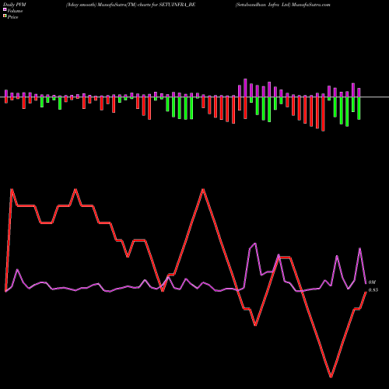
Task: Select the 'Volume' legend label
Action: 15,11
